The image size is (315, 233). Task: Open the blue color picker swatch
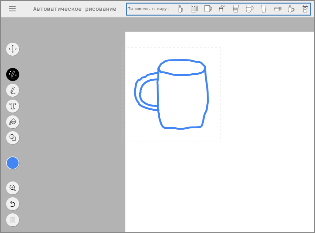(13, 163)
